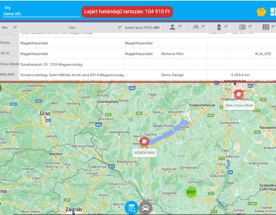Select the XC70 vehicle row name
Screen dimensions: 276x215
click(5, 53)
